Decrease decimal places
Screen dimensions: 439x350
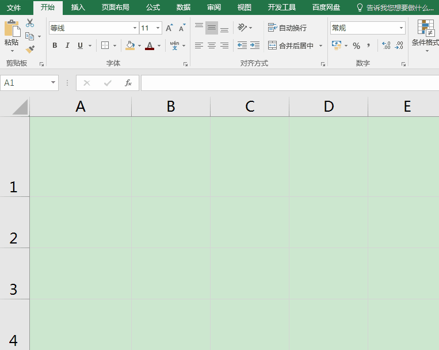coord(399,45)
